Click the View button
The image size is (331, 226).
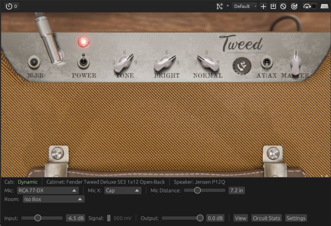click(241, 218)
